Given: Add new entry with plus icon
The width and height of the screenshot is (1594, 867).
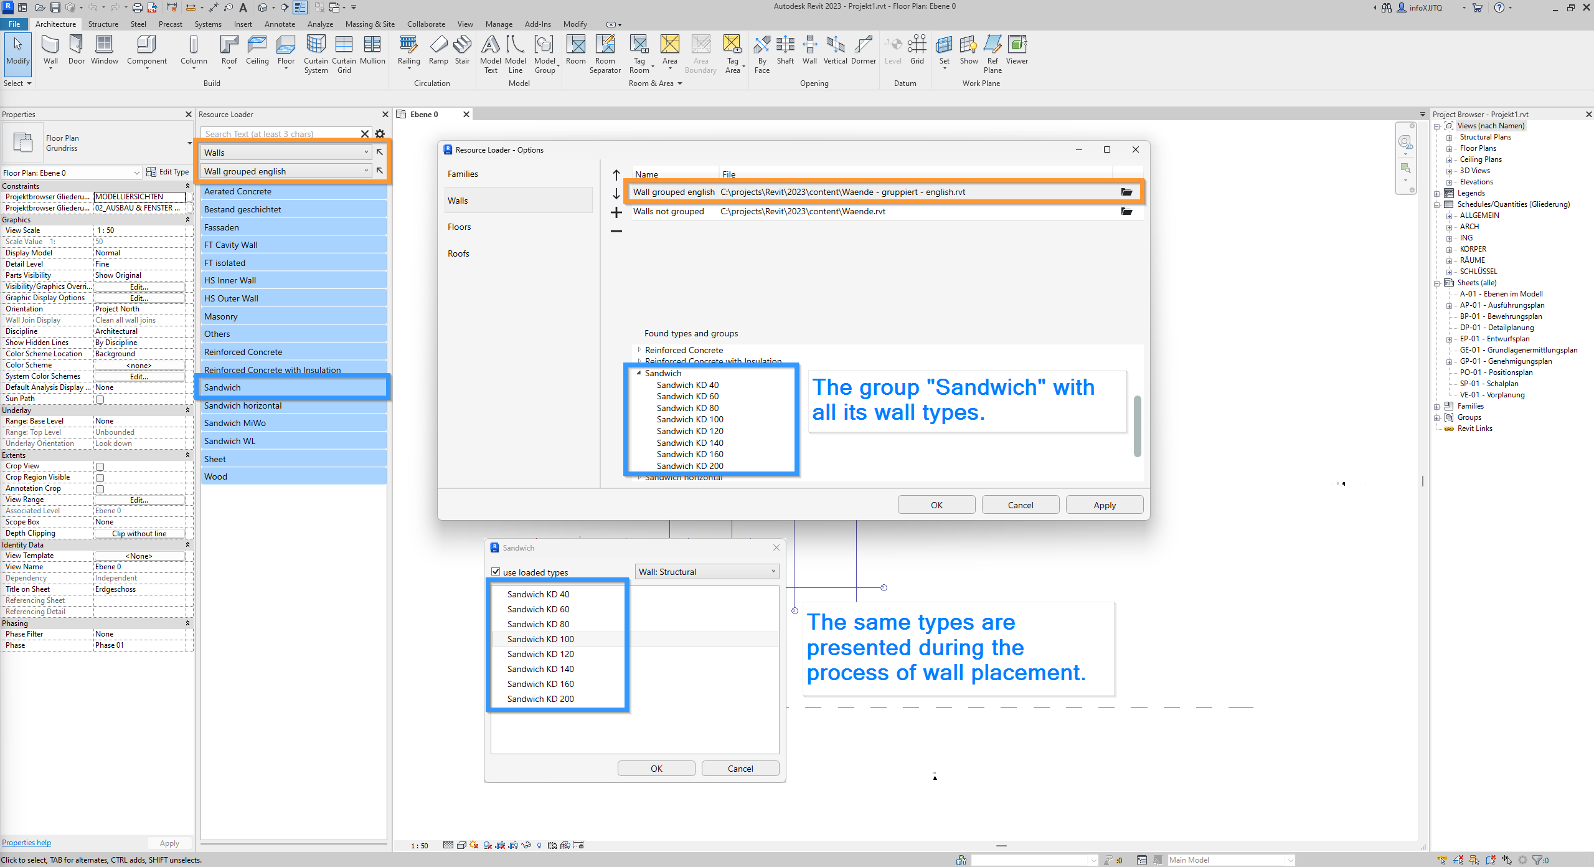Looking at the screenshot, I should pos(616,213).
